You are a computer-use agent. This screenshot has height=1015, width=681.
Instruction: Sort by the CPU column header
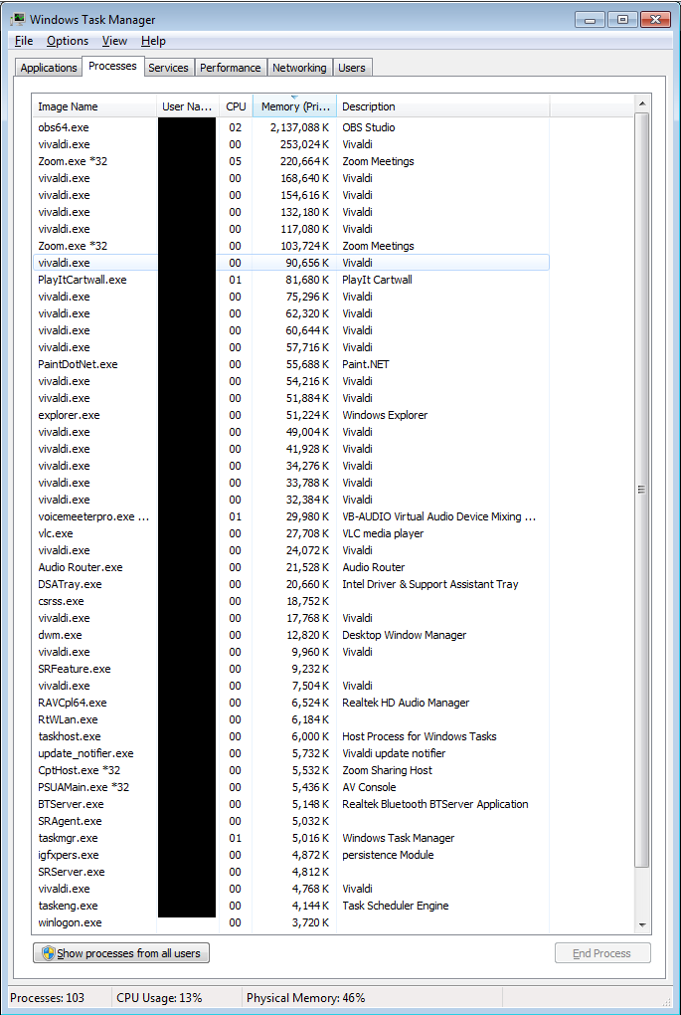(x=236, y=106)
